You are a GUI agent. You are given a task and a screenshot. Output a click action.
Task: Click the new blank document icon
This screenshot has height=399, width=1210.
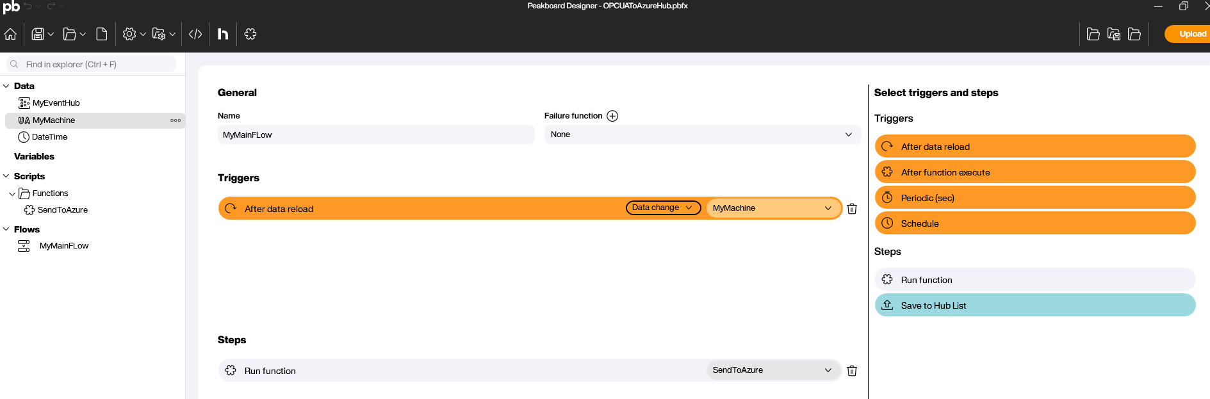101,34
